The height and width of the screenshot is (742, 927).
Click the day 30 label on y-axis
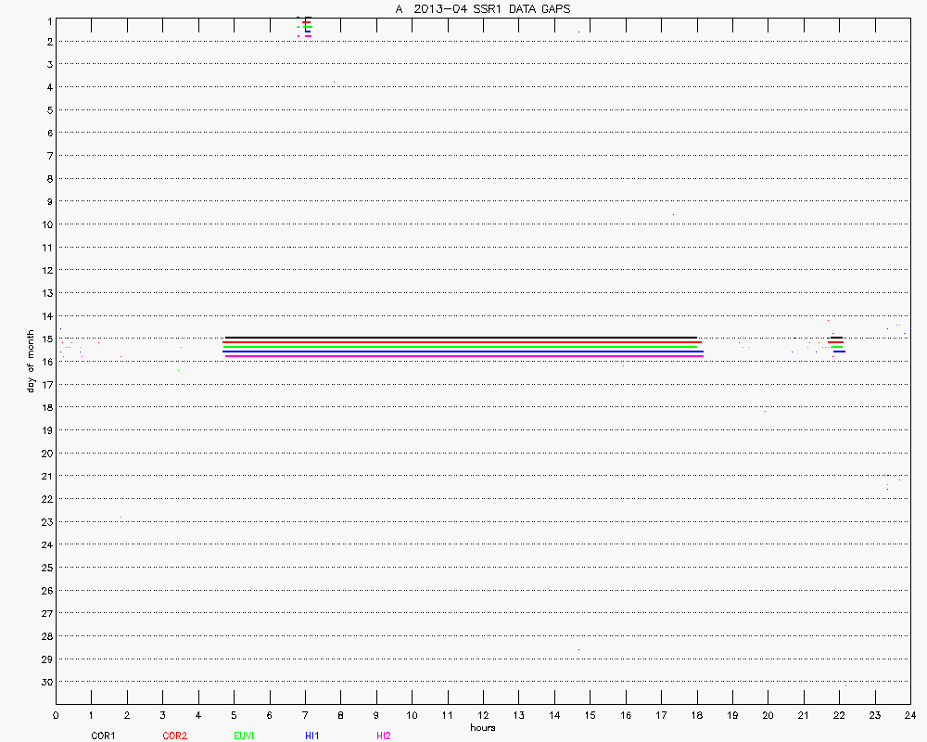coord(44,682)
